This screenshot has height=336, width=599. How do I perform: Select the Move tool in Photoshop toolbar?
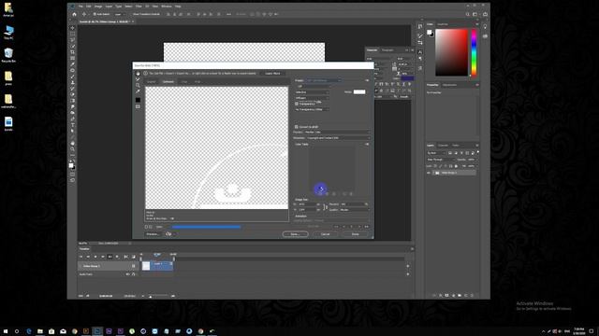click(73, 28)
